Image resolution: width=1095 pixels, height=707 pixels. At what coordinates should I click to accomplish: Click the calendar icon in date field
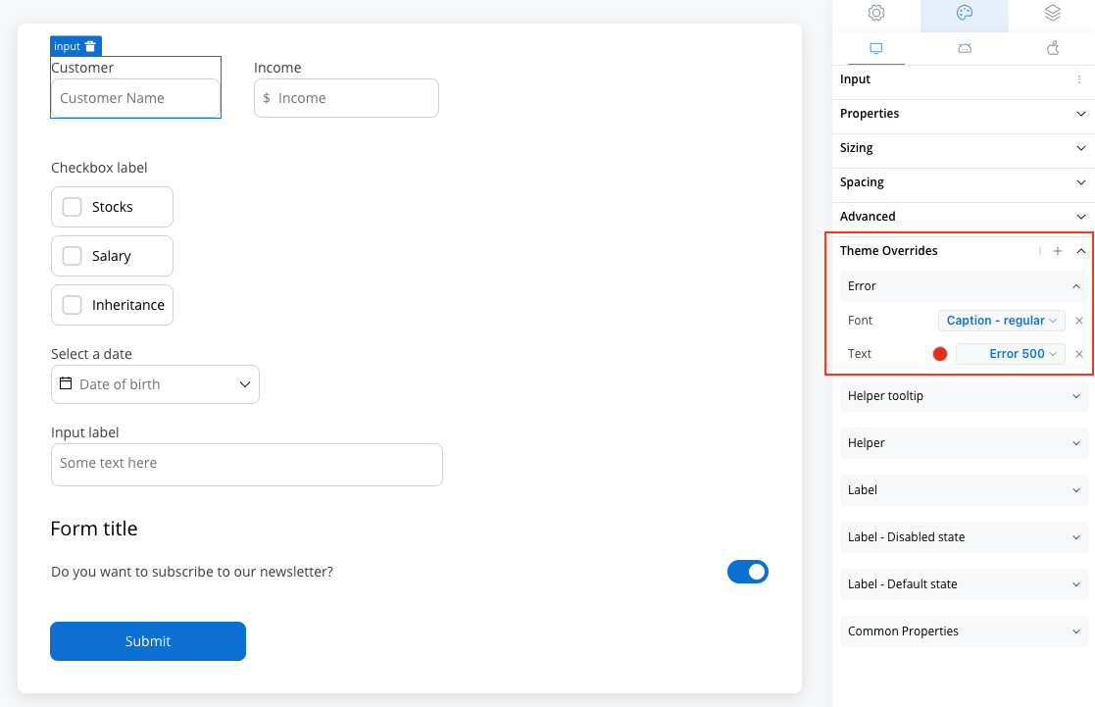coord(66,383)
